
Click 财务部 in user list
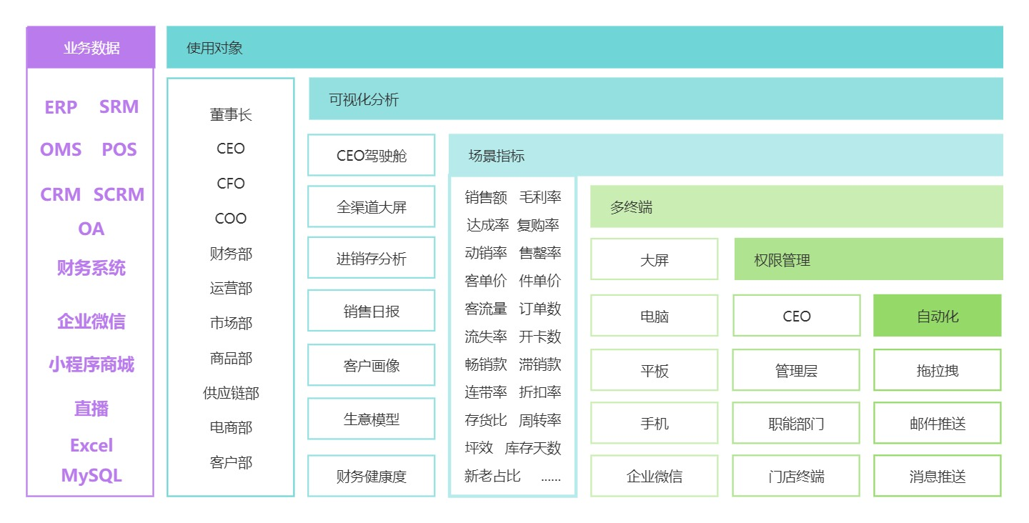[x=231, y=254]
